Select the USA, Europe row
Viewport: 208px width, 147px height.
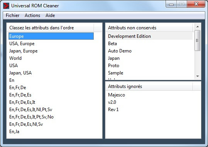(x=51, y=44)
